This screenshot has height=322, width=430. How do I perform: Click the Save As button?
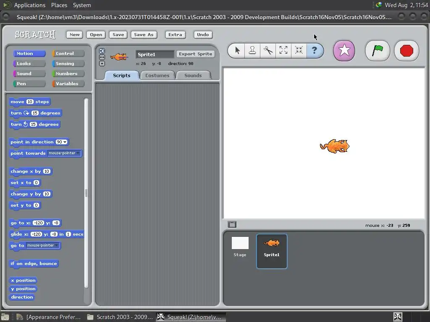144,34
